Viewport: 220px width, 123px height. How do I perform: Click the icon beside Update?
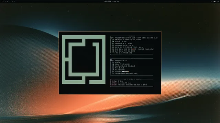coord(111,85)
